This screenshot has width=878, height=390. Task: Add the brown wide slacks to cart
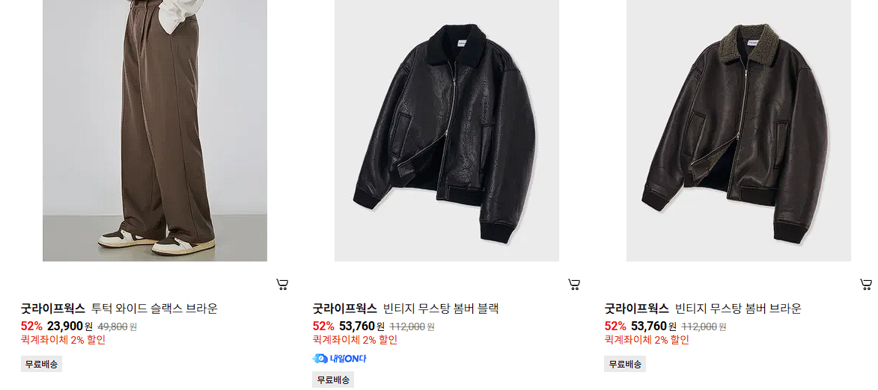282,285
